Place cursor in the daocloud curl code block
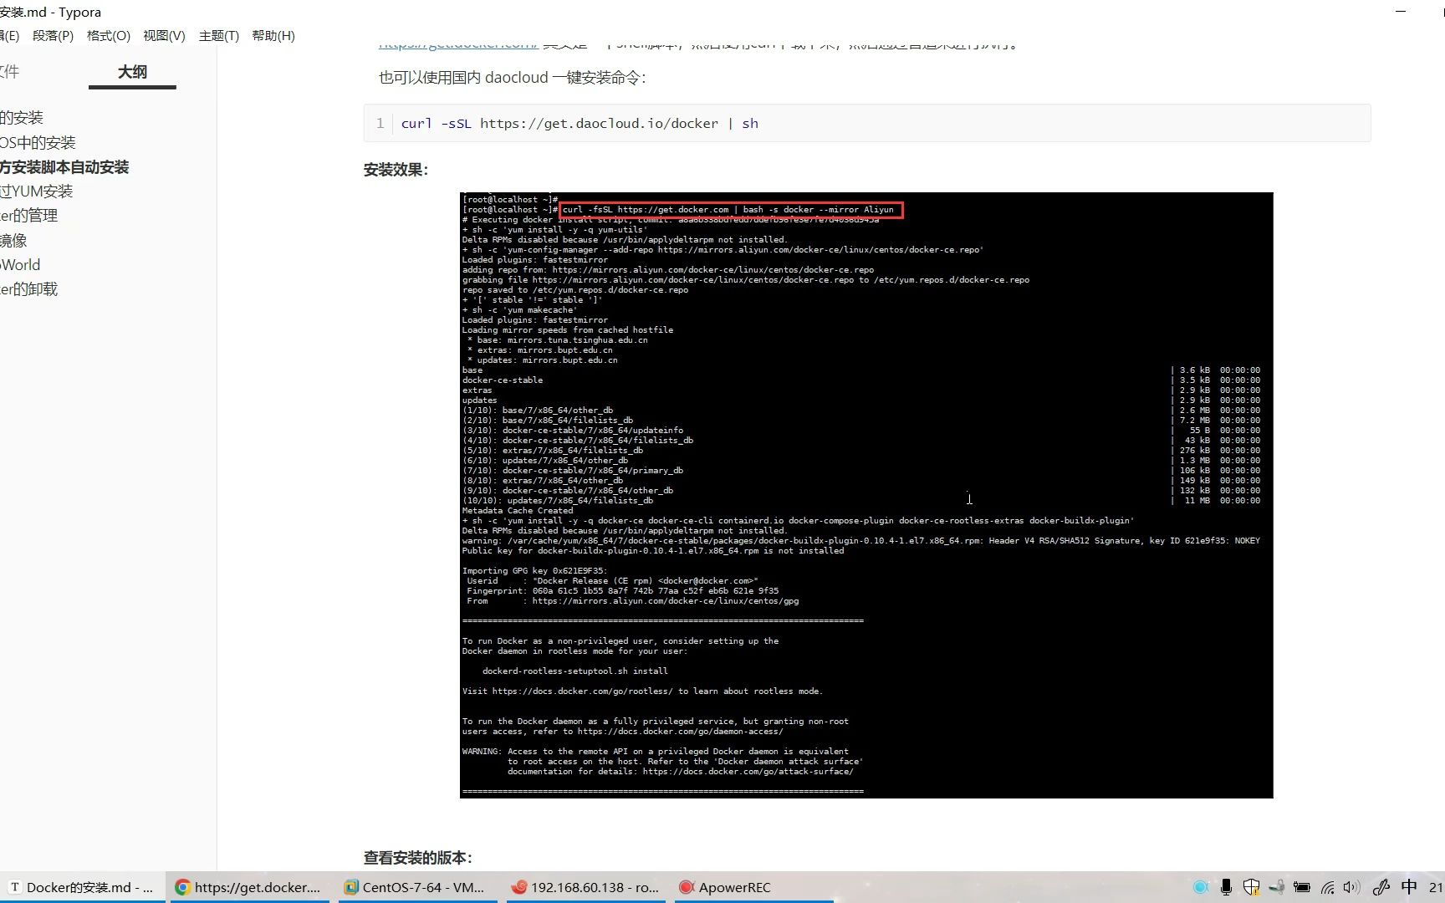1445x903 pixels. coord(867,124)
